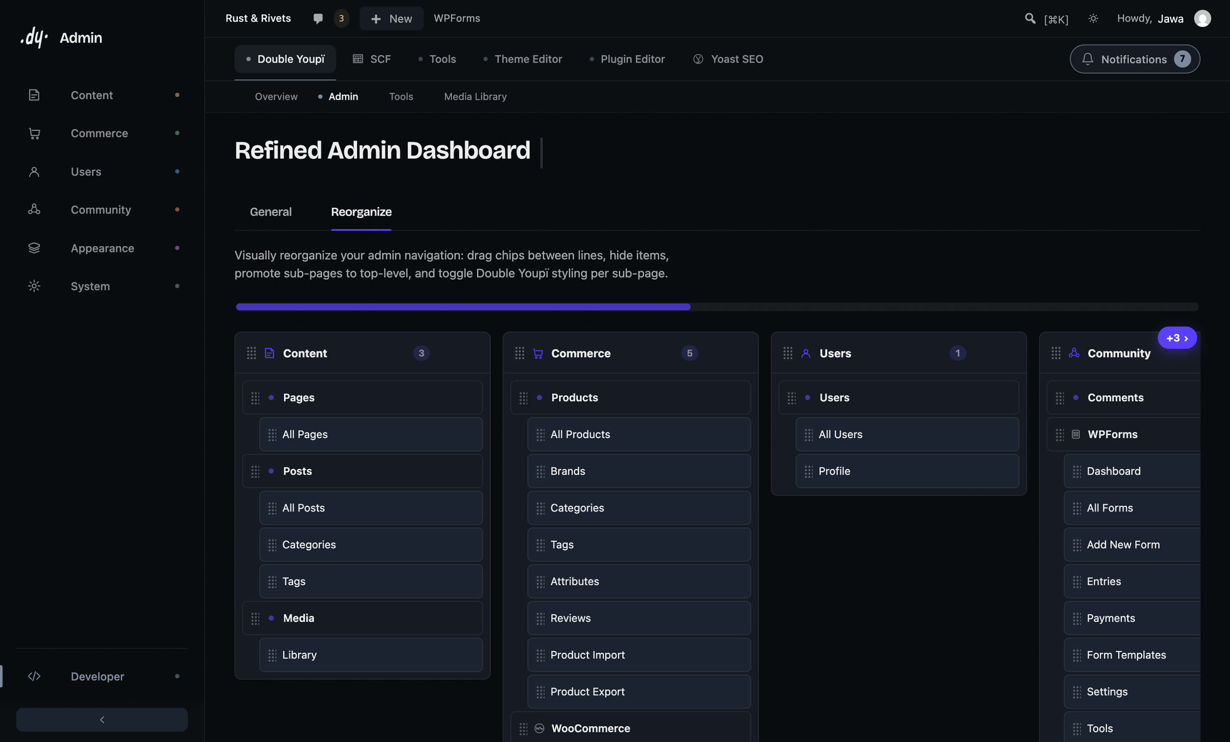
Task: Click the Appearance layers icon in sidebar
Action: coord(34,248)
